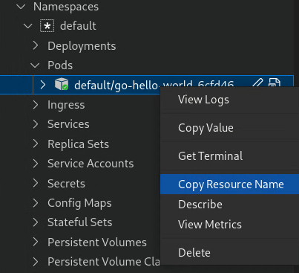Collapse the default namespace chevron

(x=28, y=26)
